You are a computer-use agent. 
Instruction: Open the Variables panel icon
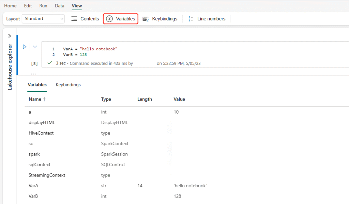coord(109,19)
